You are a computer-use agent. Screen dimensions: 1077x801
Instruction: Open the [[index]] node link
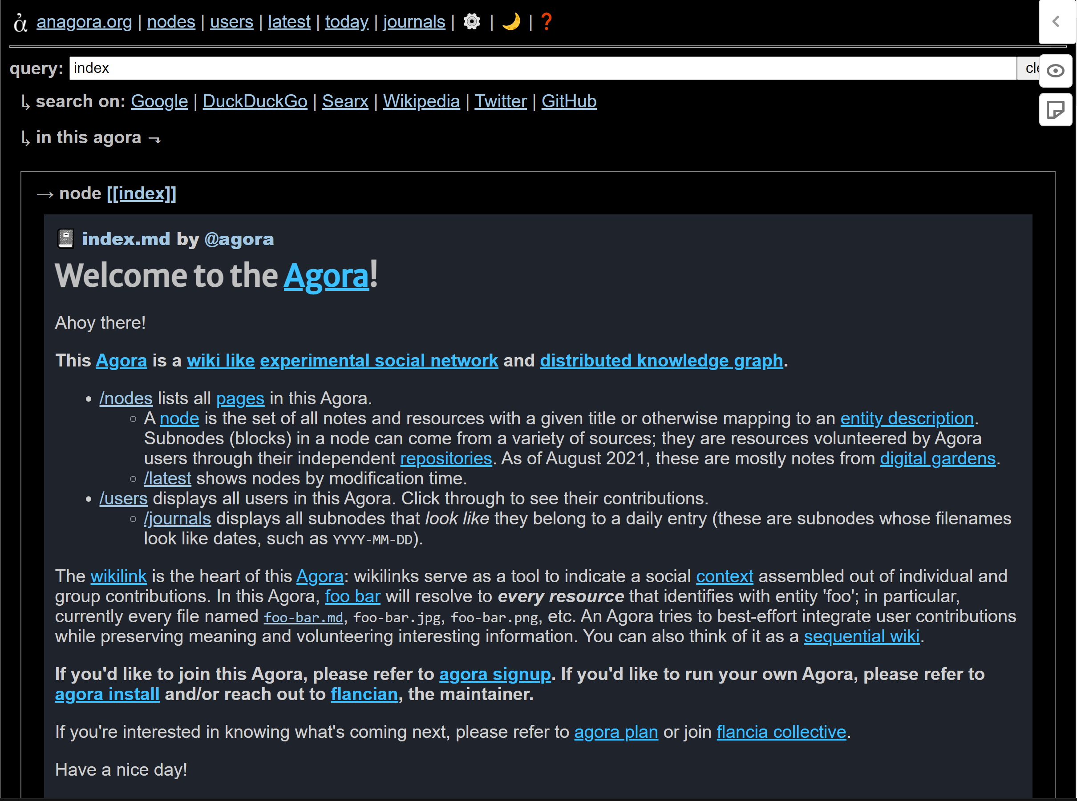(x=141, y=193)
